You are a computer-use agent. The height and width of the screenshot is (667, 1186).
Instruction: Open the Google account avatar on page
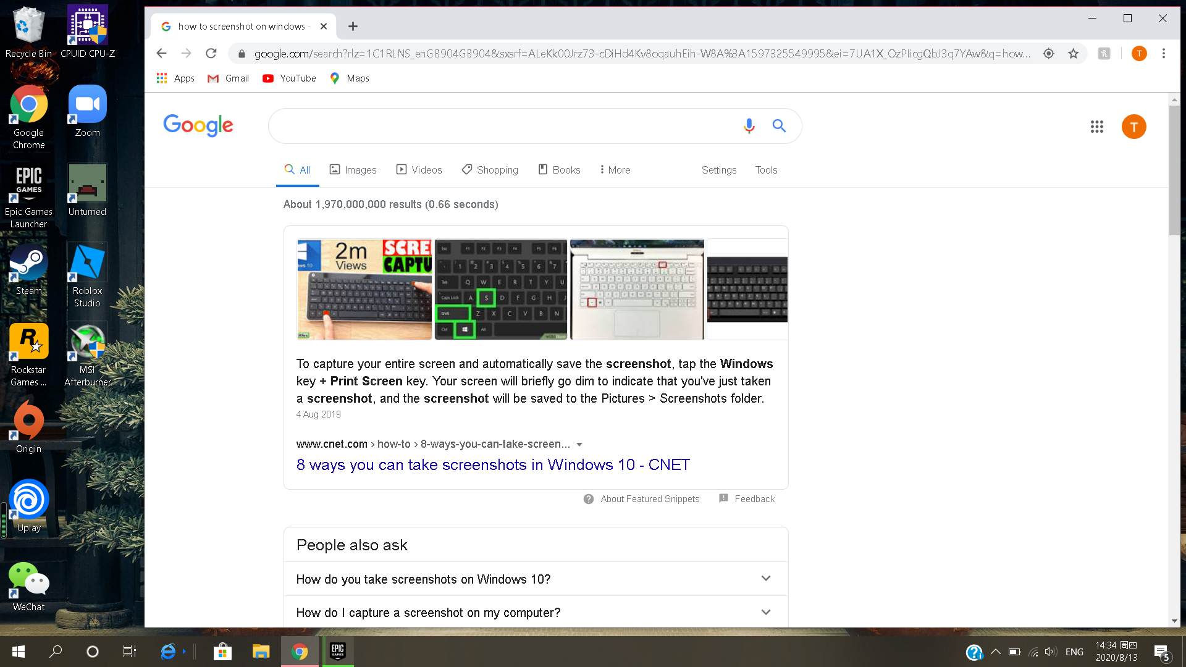coord(1134,127)
